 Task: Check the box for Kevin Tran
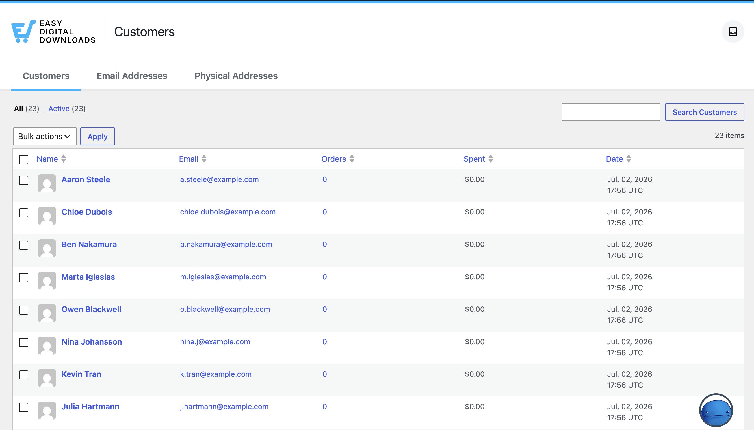click(24, 375)
